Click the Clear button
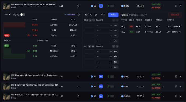 [x=103, y=15]
